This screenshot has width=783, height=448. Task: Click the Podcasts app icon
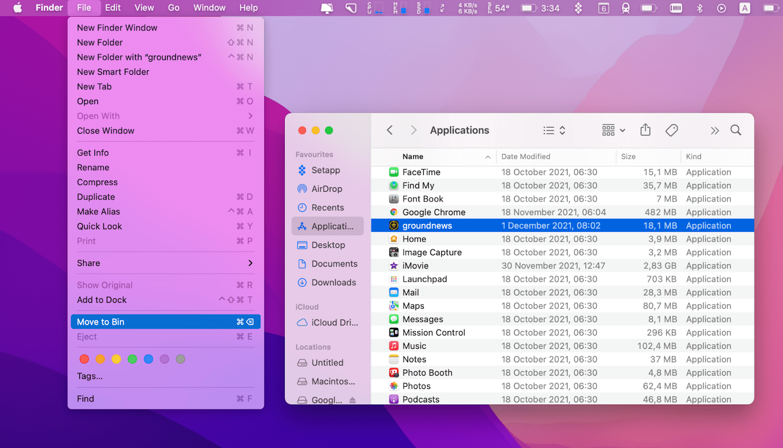[393, 399]
